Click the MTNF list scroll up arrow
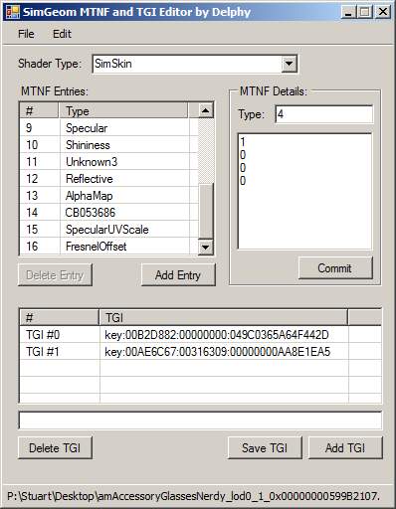Screen dimensions: 396x509 click(206, 110)
